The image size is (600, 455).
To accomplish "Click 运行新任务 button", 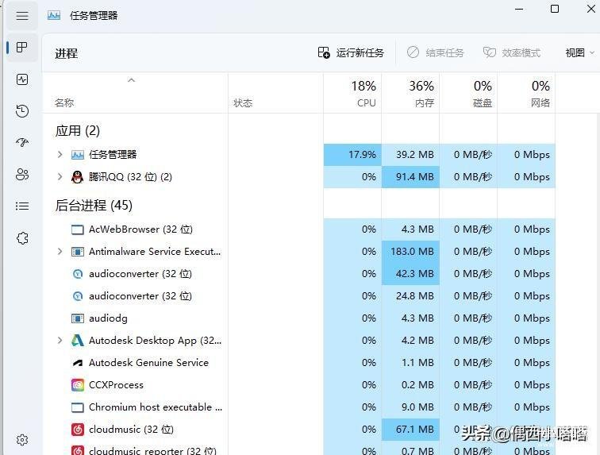I will coord(351,52).
